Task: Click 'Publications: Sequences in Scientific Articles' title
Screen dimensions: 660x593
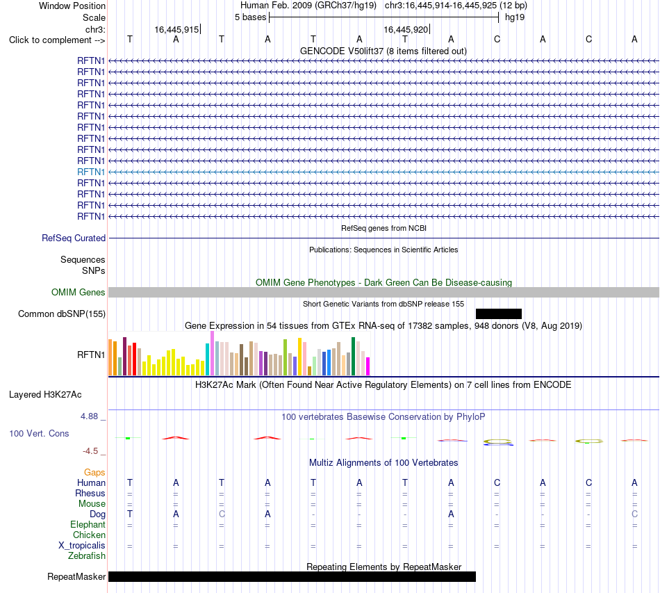Action: (383, 250)
